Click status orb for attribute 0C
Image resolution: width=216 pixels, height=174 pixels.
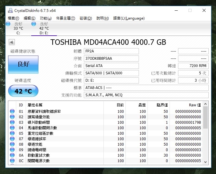[12, 161]
